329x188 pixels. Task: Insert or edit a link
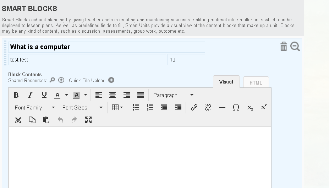(194, 108)
